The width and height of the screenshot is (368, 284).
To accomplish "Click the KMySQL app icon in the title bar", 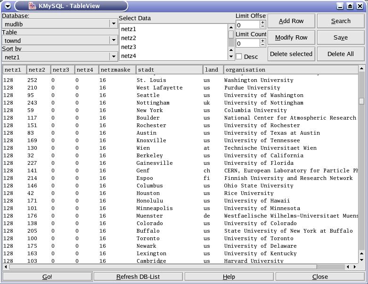I will click(32, 6).
